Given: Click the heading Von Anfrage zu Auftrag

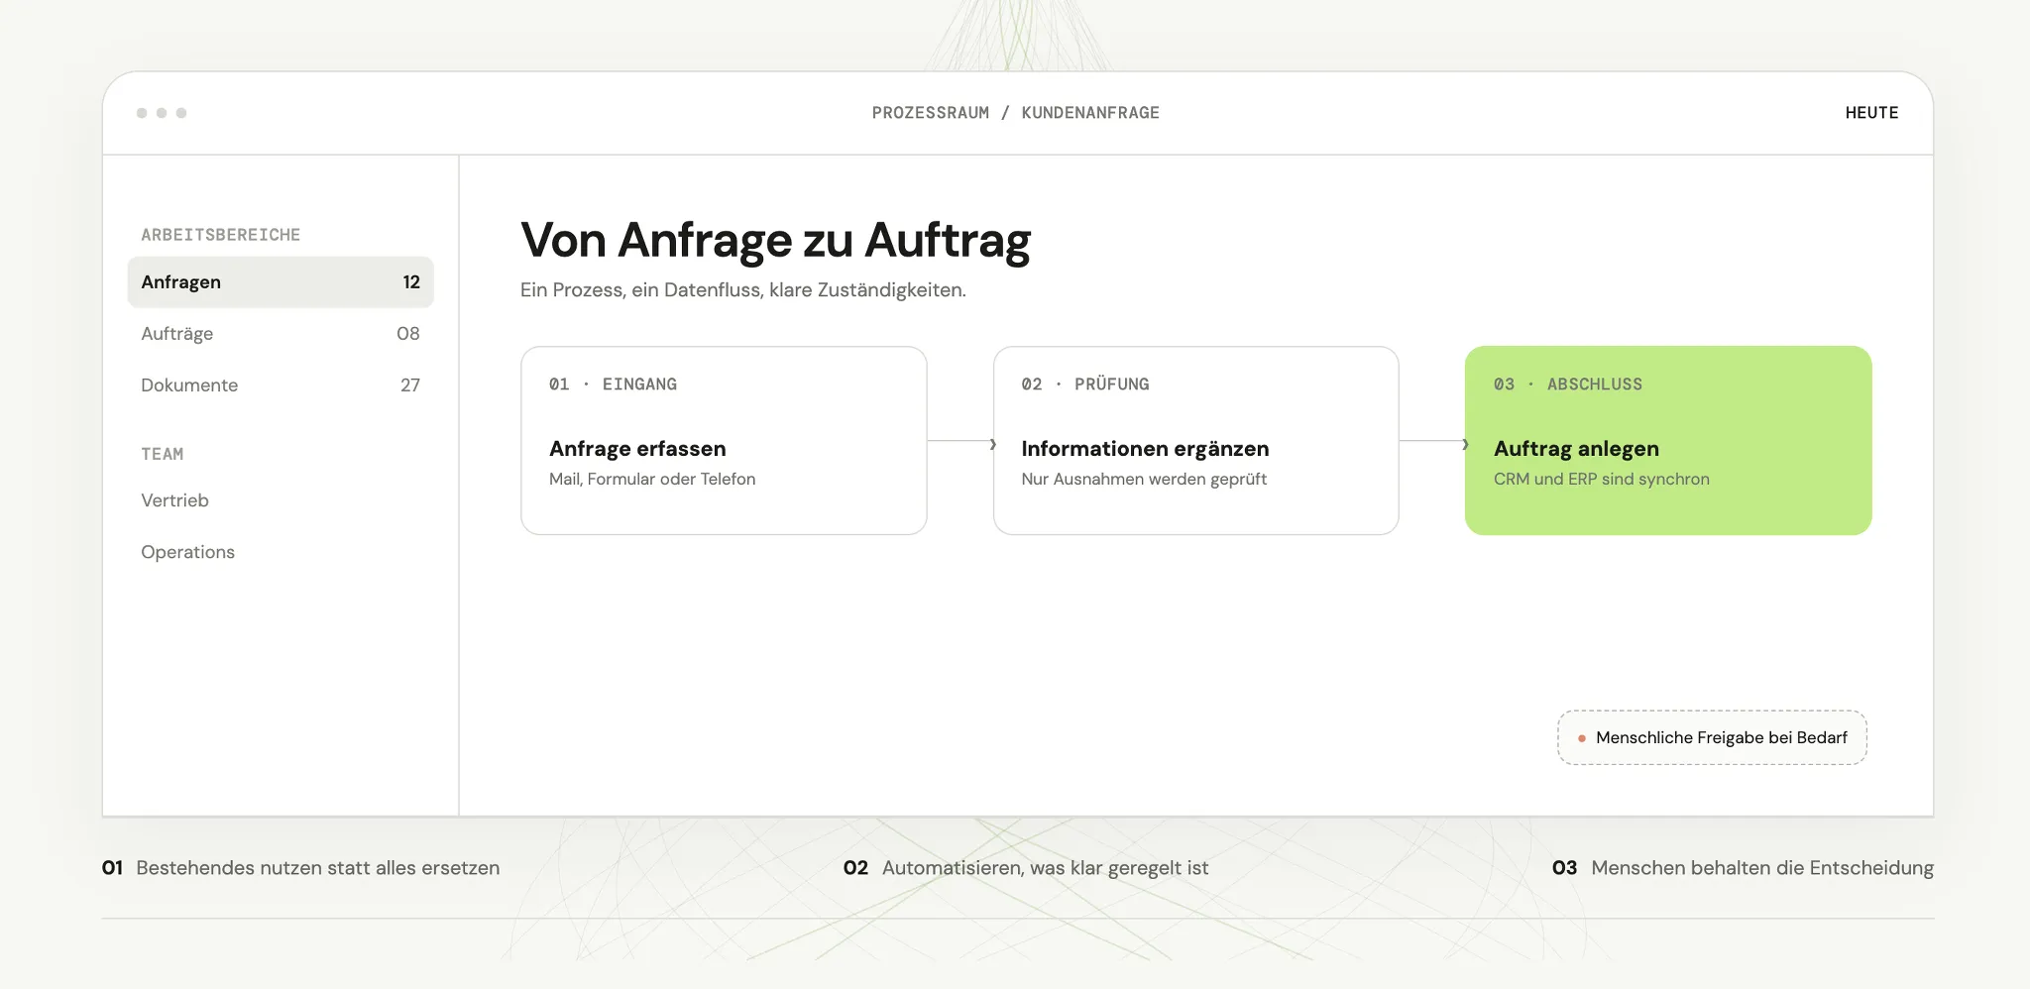Looking at the screenshot, I should [x=776, y=241].
